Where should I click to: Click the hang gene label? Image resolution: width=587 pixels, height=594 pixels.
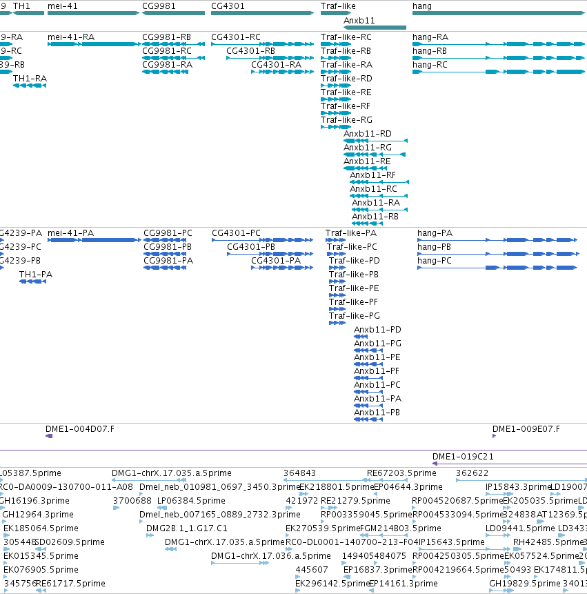coord(422,6)
